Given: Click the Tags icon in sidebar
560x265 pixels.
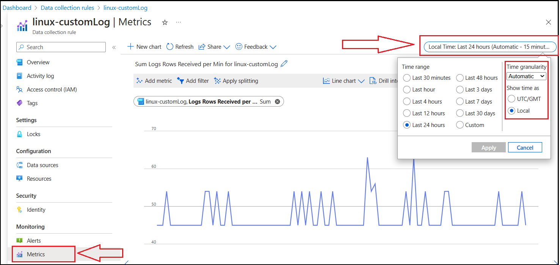Looking at the screenshot, I should (20, 103).
